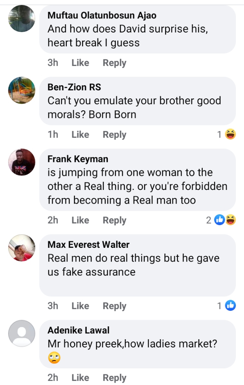Like Muftau Olatunbosun Ajao's comment

pyautogui.click(x=80, y=63)
